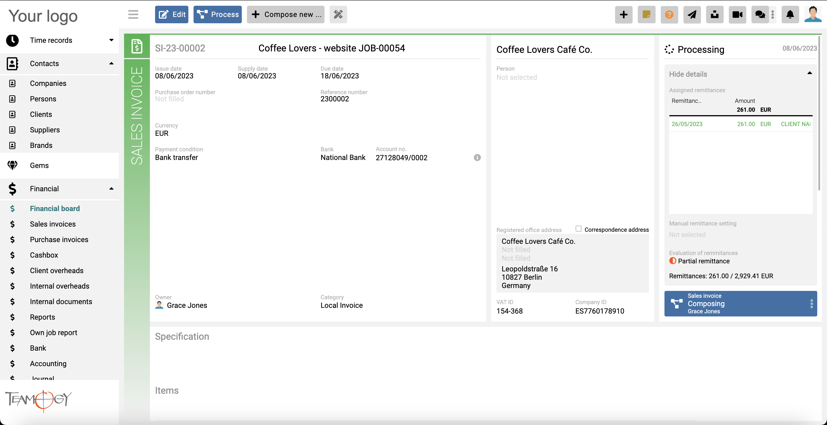Open Purchase invoices in sidebar
The width and height of the screenshot is (827, 425).
(x=59, y=239)
